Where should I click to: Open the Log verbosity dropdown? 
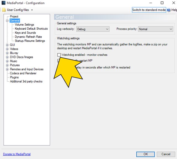click(x=93, y=29)
